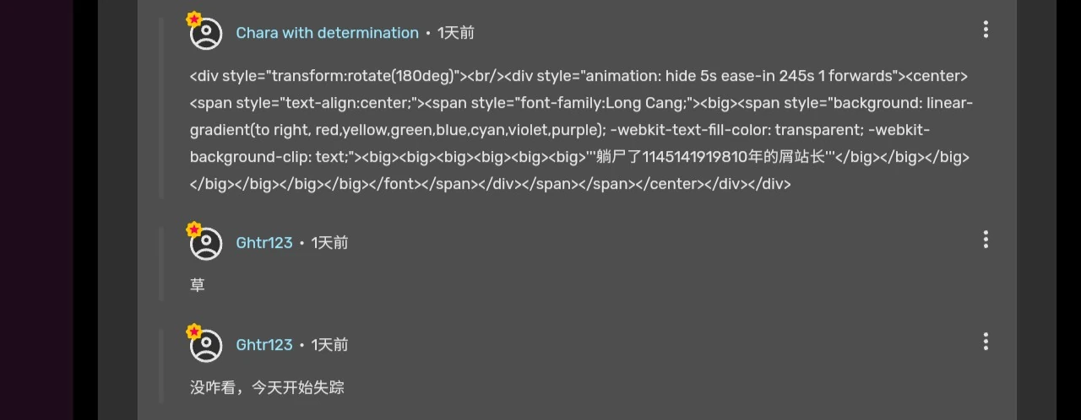Image resolution: width=1081 pixels, height=420 pixels.
Task: Click the '草' comment text
Action: tap(198, 286)
